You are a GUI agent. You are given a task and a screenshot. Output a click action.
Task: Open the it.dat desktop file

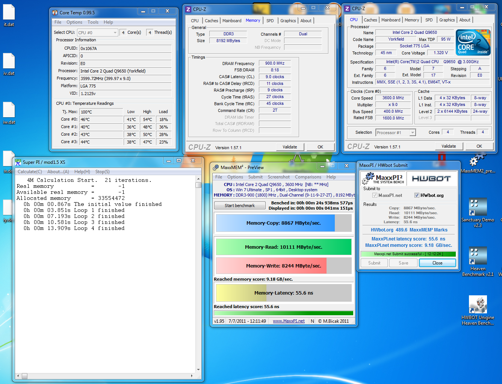pos(9,15)
